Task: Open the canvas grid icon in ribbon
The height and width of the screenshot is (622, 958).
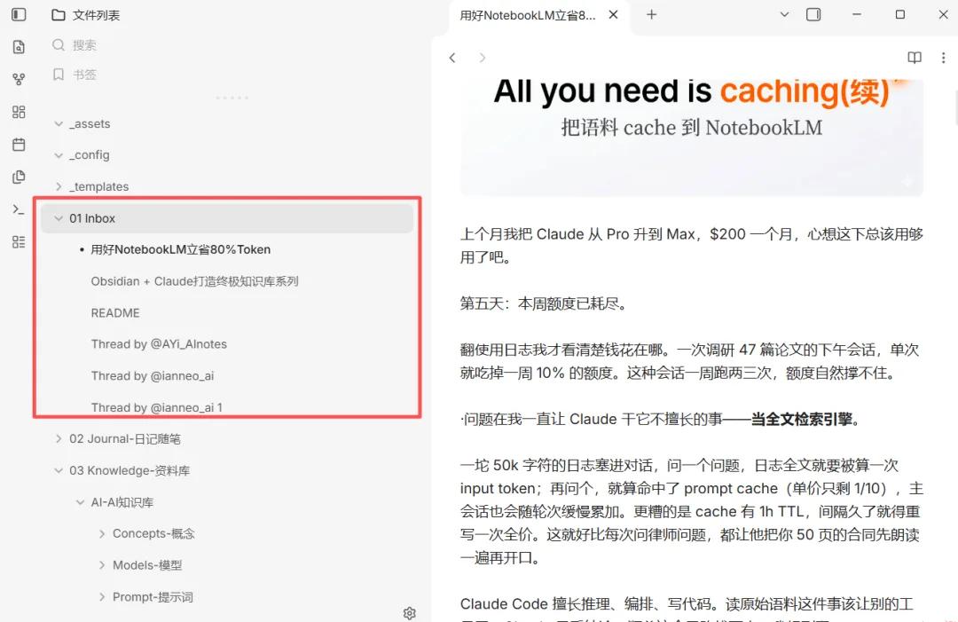Action: [19, 112]
